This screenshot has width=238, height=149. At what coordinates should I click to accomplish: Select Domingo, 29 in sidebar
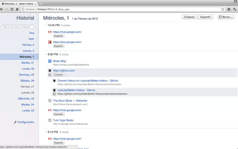[x=27, y=75]
